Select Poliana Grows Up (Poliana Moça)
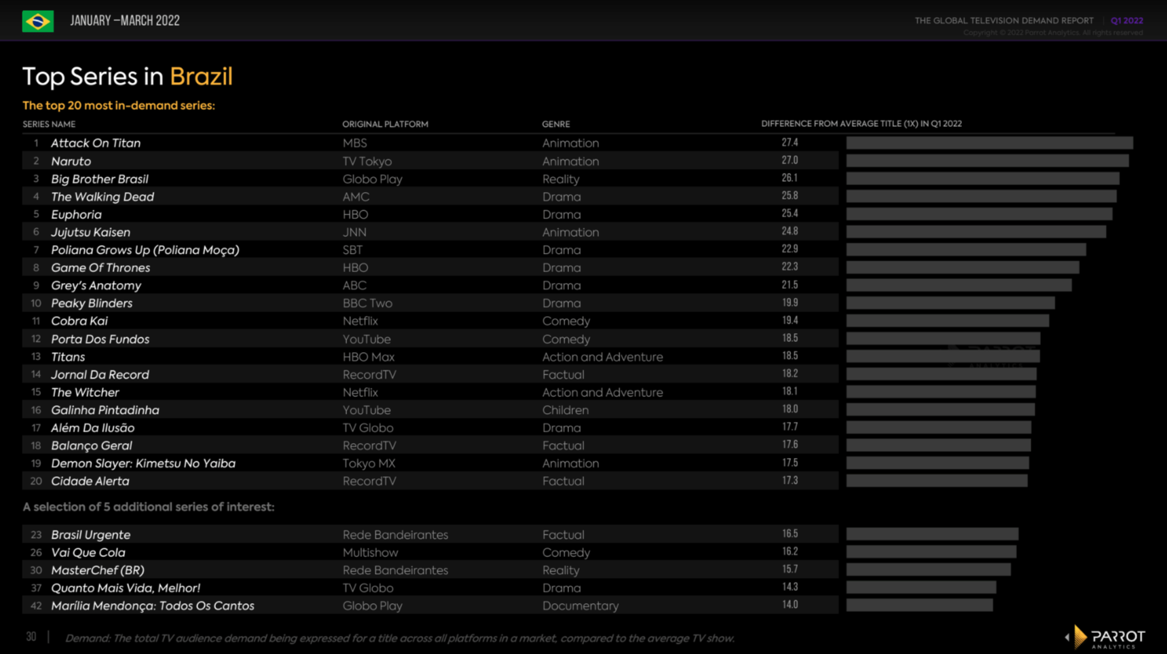 click(x=145, y=250)
